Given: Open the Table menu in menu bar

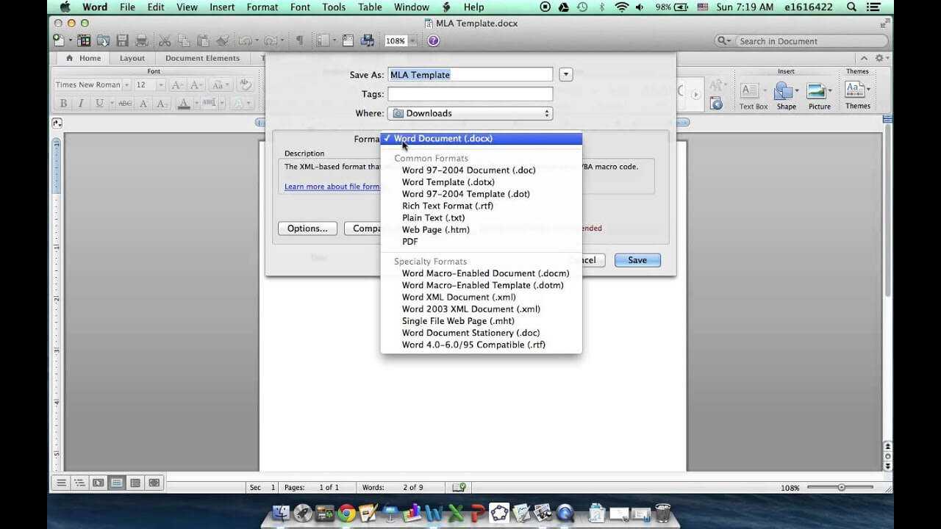Looking at the screenshot, I should pyautogui.click(x=370, y=7).
